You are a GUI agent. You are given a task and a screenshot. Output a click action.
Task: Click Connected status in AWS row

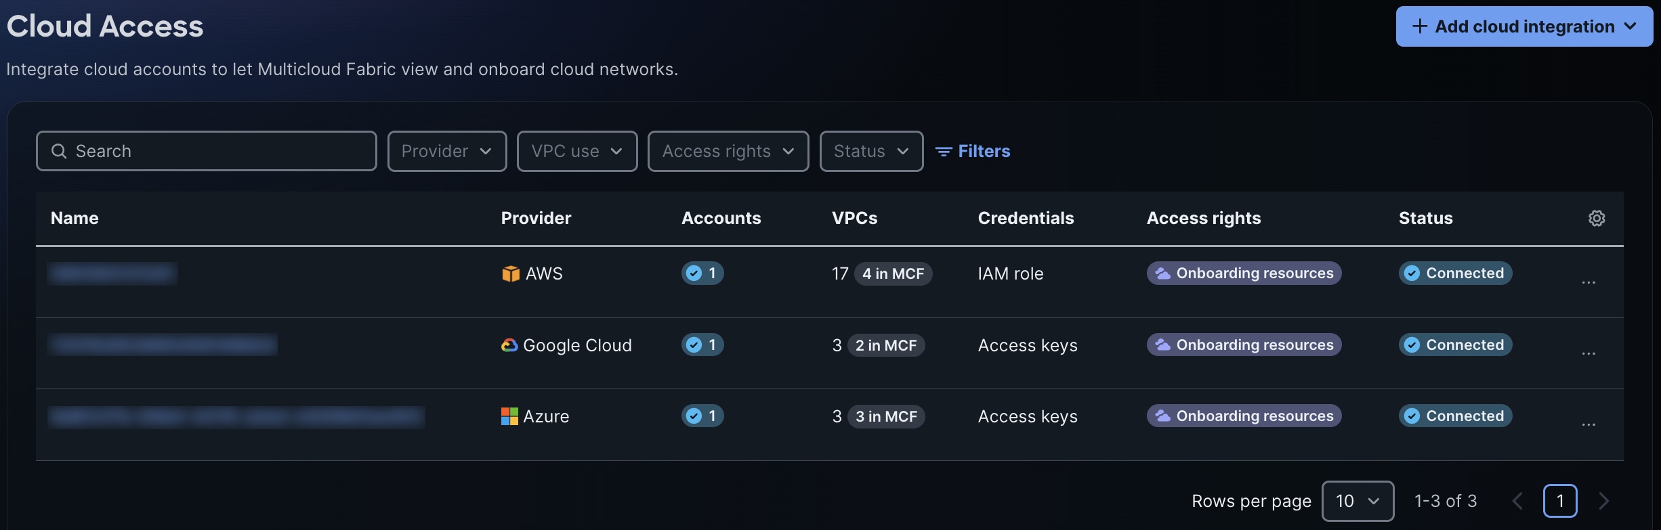[x=1455, y=273]
